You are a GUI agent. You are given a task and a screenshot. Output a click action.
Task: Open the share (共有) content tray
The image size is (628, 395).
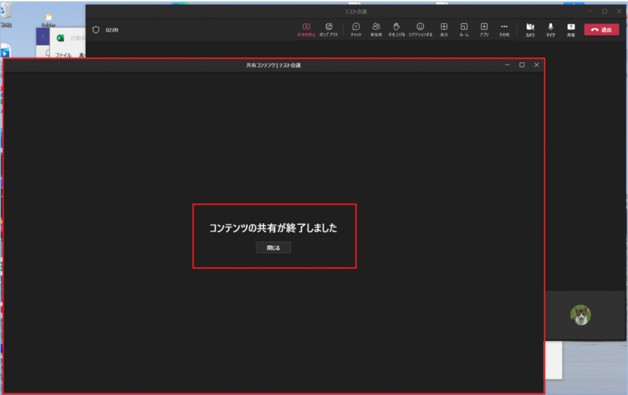[x=571, y=28]
